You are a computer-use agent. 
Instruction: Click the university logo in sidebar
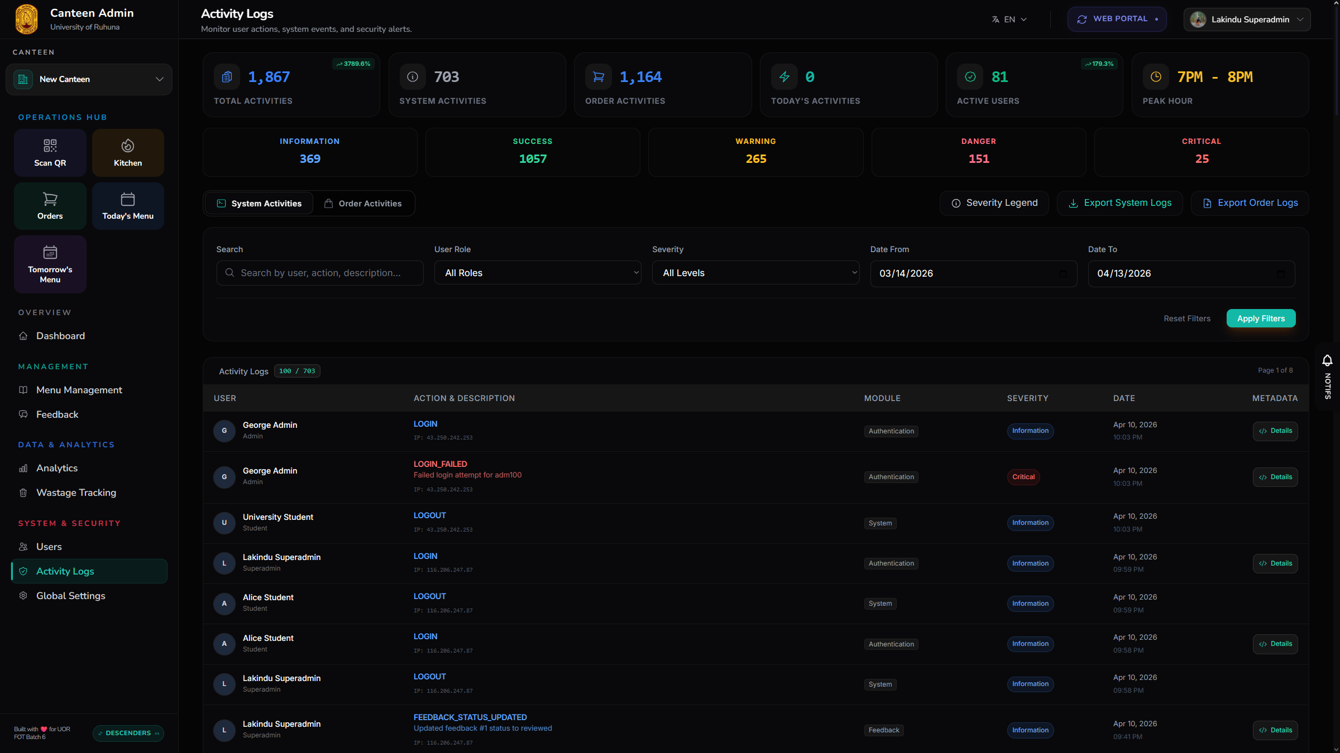[x=26, y=19]
